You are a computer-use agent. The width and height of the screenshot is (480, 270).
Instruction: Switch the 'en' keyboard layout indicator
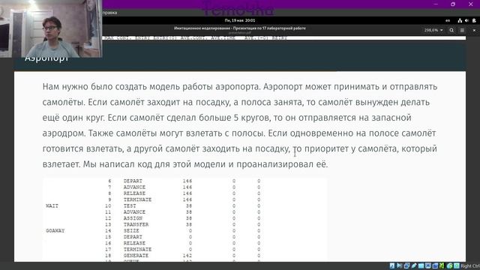pos(448,20)
